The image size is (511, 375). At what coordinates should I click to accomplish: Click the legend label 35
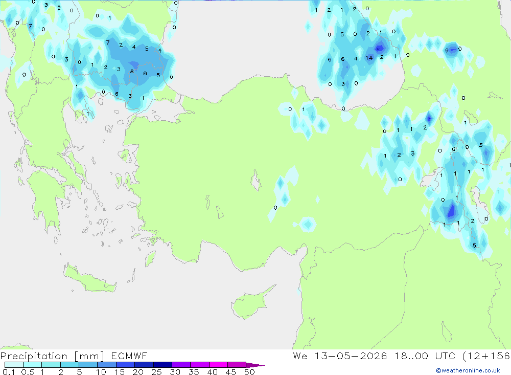click(194, 372)
